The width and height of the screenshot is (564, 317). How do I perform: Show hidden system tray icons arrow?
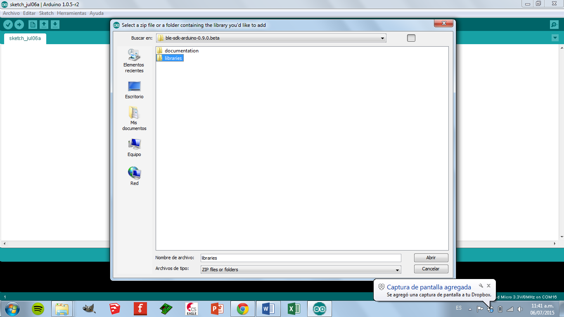[x=470, y=309]
